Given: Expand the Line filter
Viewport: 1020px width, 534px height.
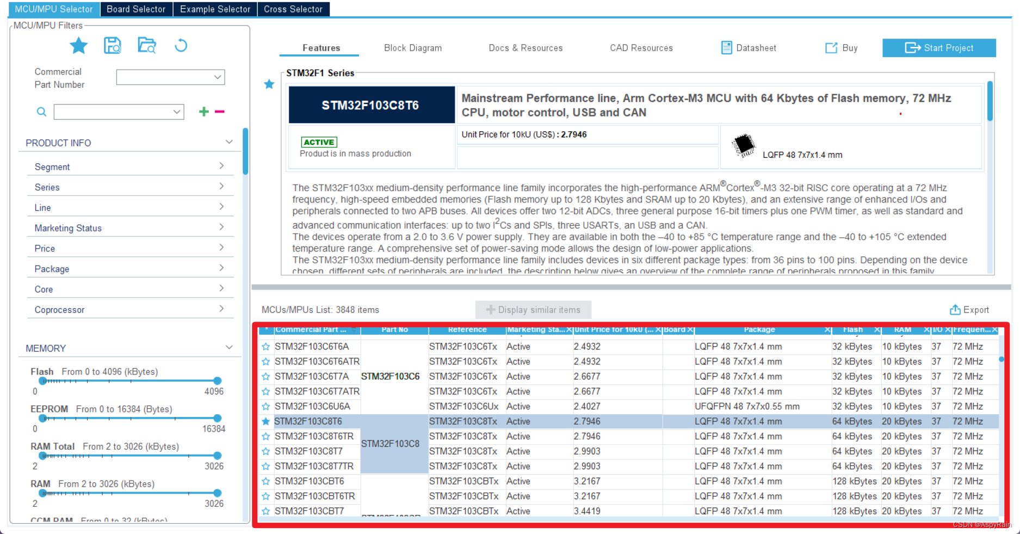Looking at the screenshot, I should tap(221, 207).
